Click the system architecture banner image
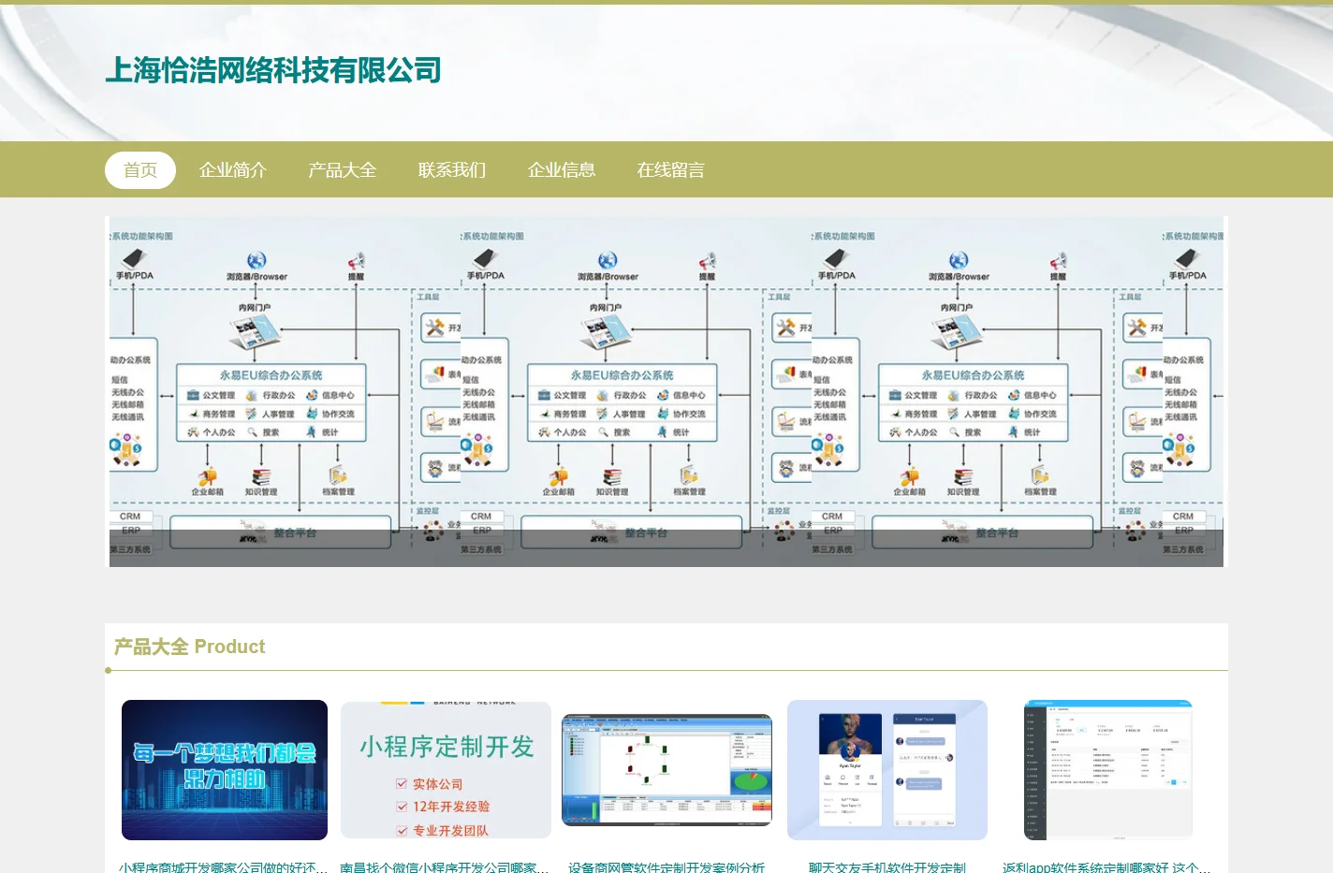This screenshot has width=1333, height=873. coord(666,392)
